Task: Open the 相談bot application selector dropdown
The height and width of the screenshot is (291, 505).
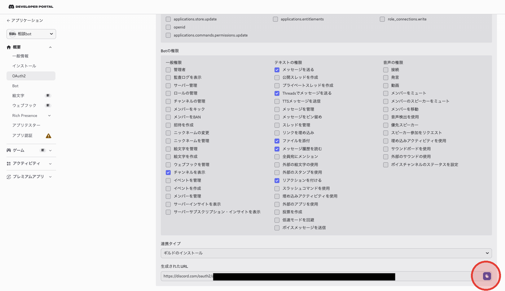Action: 31,34
